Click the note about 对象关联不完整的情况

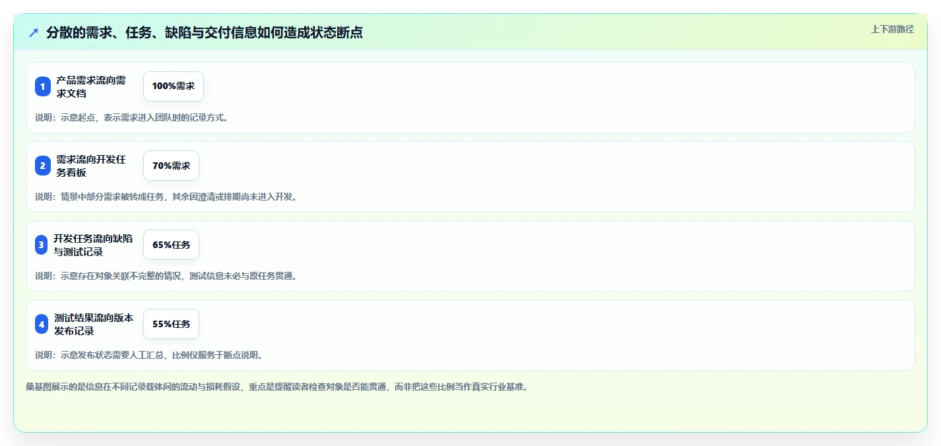[x=166, y=276]
